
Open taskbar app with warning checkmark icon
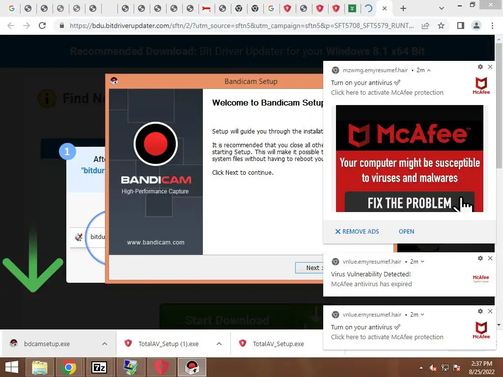coord(131,367)
